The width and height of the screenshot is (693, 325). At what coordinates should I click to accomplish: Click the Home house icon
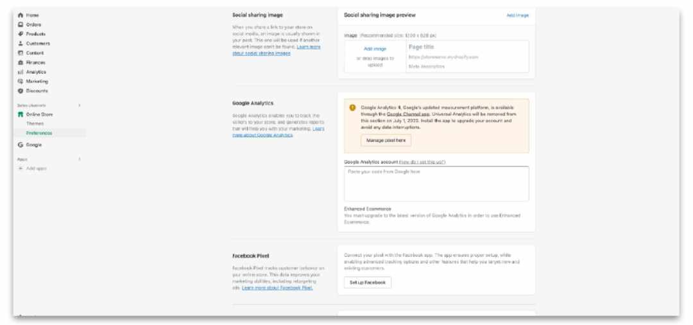[21, 15]
